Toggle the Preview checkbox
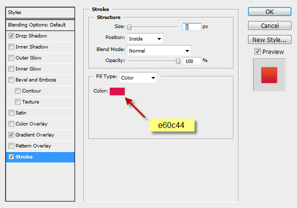Screen dimensions: 297x208 (257, 51)
